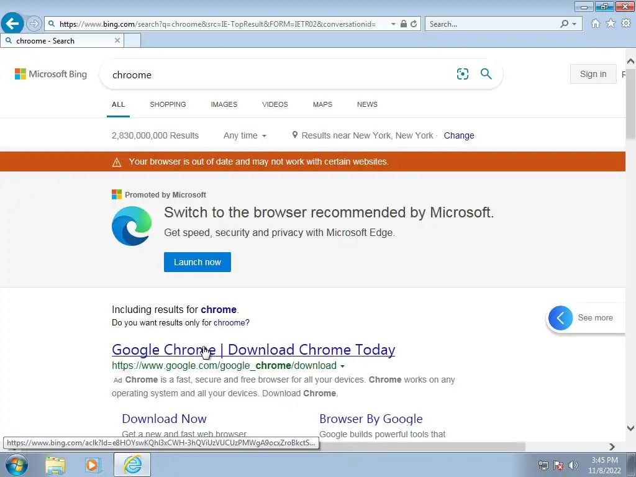This screenshot has width=636, height=477.
Task: Click the volume speaker tray icon
Action: pyautogui.click(x=573, y=465)
